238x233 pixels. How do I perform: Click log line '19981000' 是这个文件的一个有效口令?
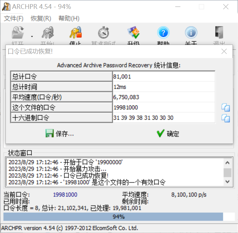(87, 182)
